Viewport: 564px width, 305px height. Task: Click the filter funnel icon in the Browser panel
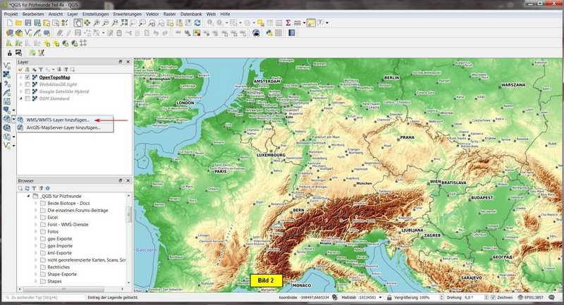pos(34,188)
